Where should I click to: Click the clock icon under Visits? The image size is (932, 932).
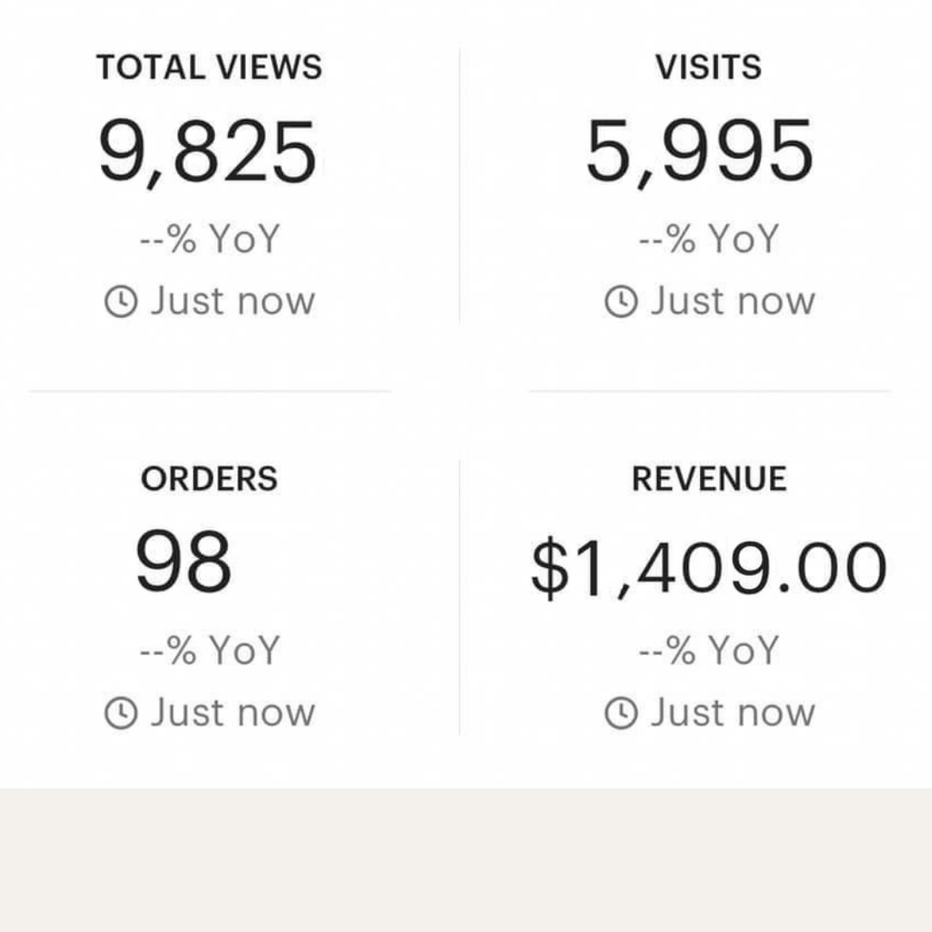click(x=620, y=302)
